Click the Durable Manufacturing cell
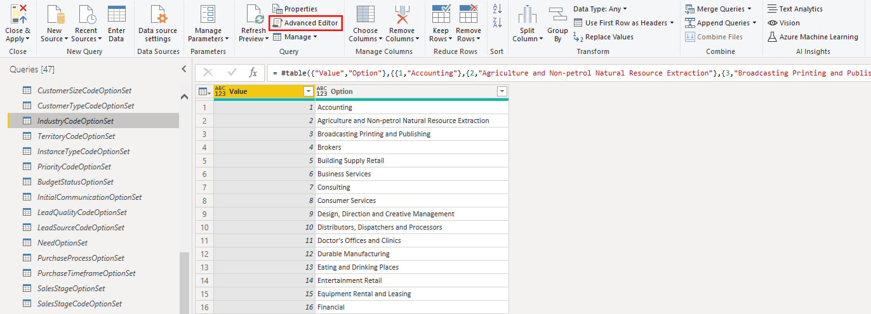Image resolution: width=871 pixels, height=314 pixels. tap(411, 254)
